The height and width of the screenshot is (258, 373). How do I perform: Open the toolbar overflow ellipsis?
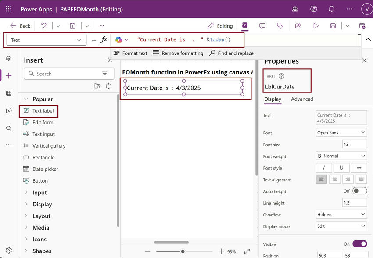102,26
